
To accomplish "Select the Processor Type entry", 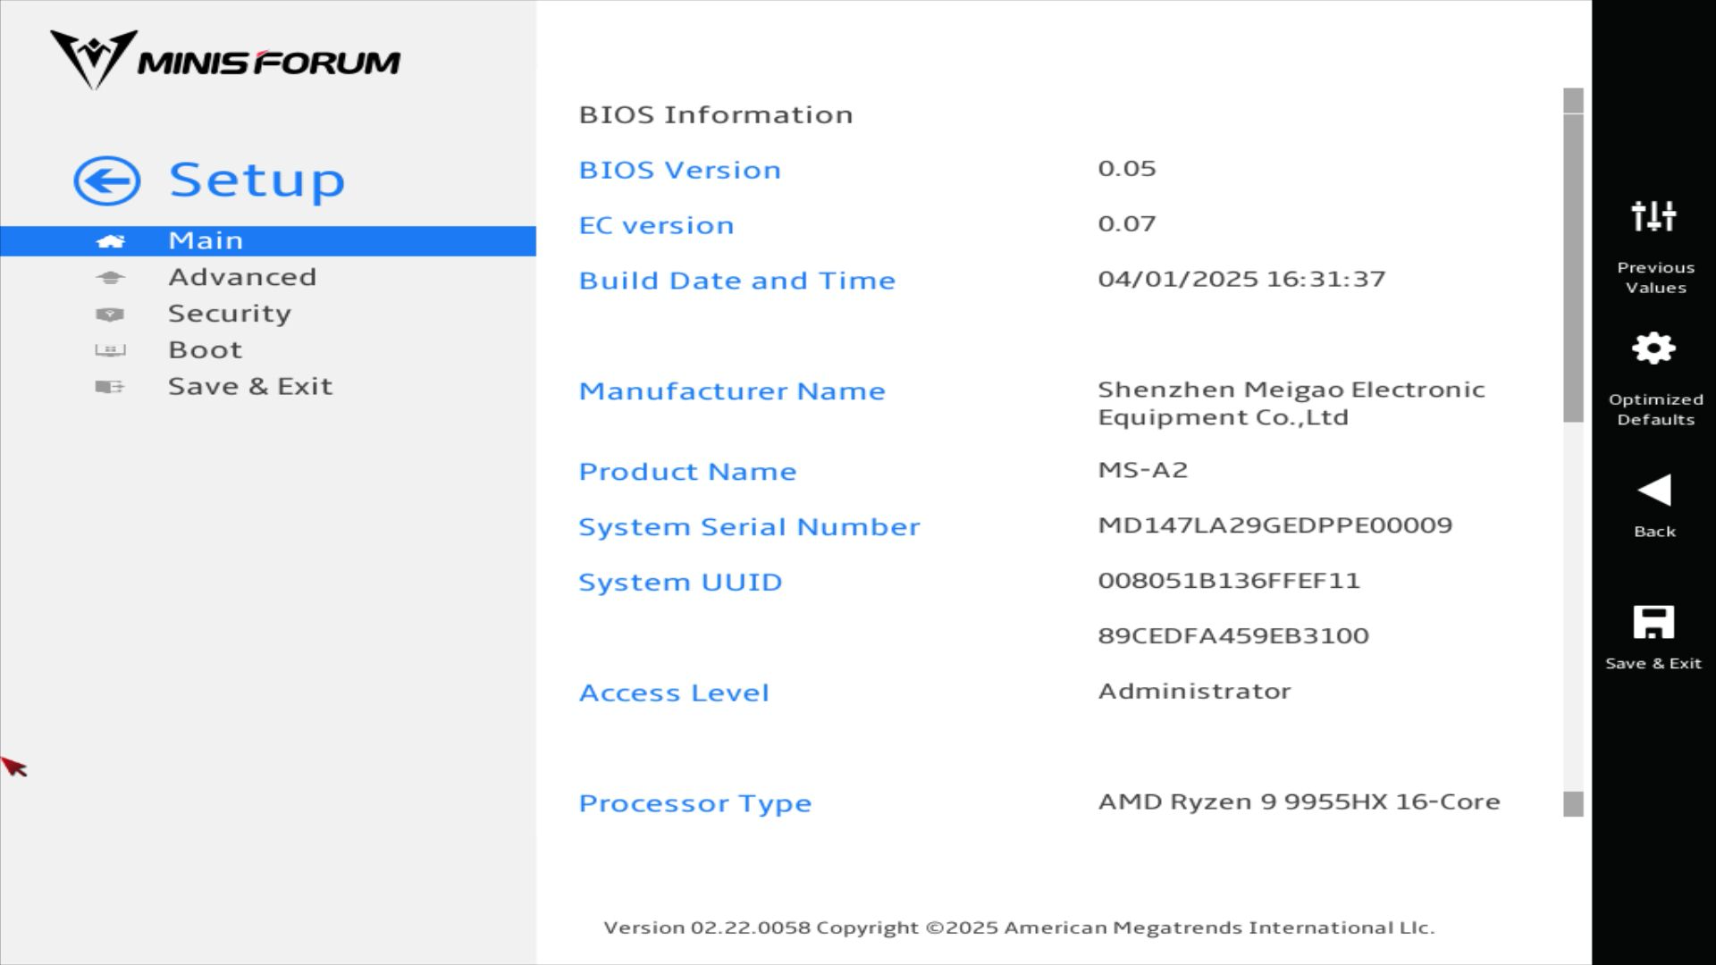I will (x=694, y=804).
